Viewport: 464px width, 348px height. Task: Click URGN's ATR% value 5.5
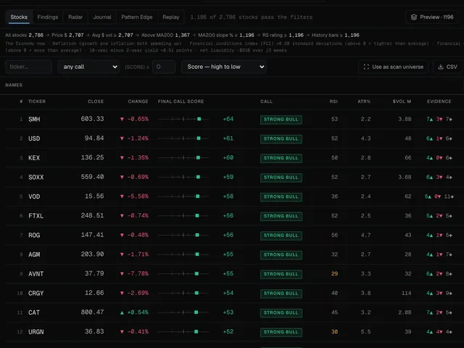tap(365, 332)
